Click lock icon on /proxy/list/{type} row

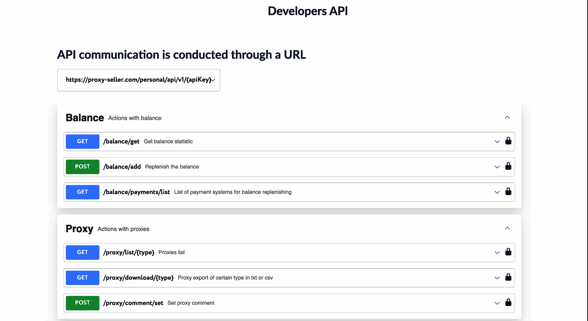coord(508,252)
